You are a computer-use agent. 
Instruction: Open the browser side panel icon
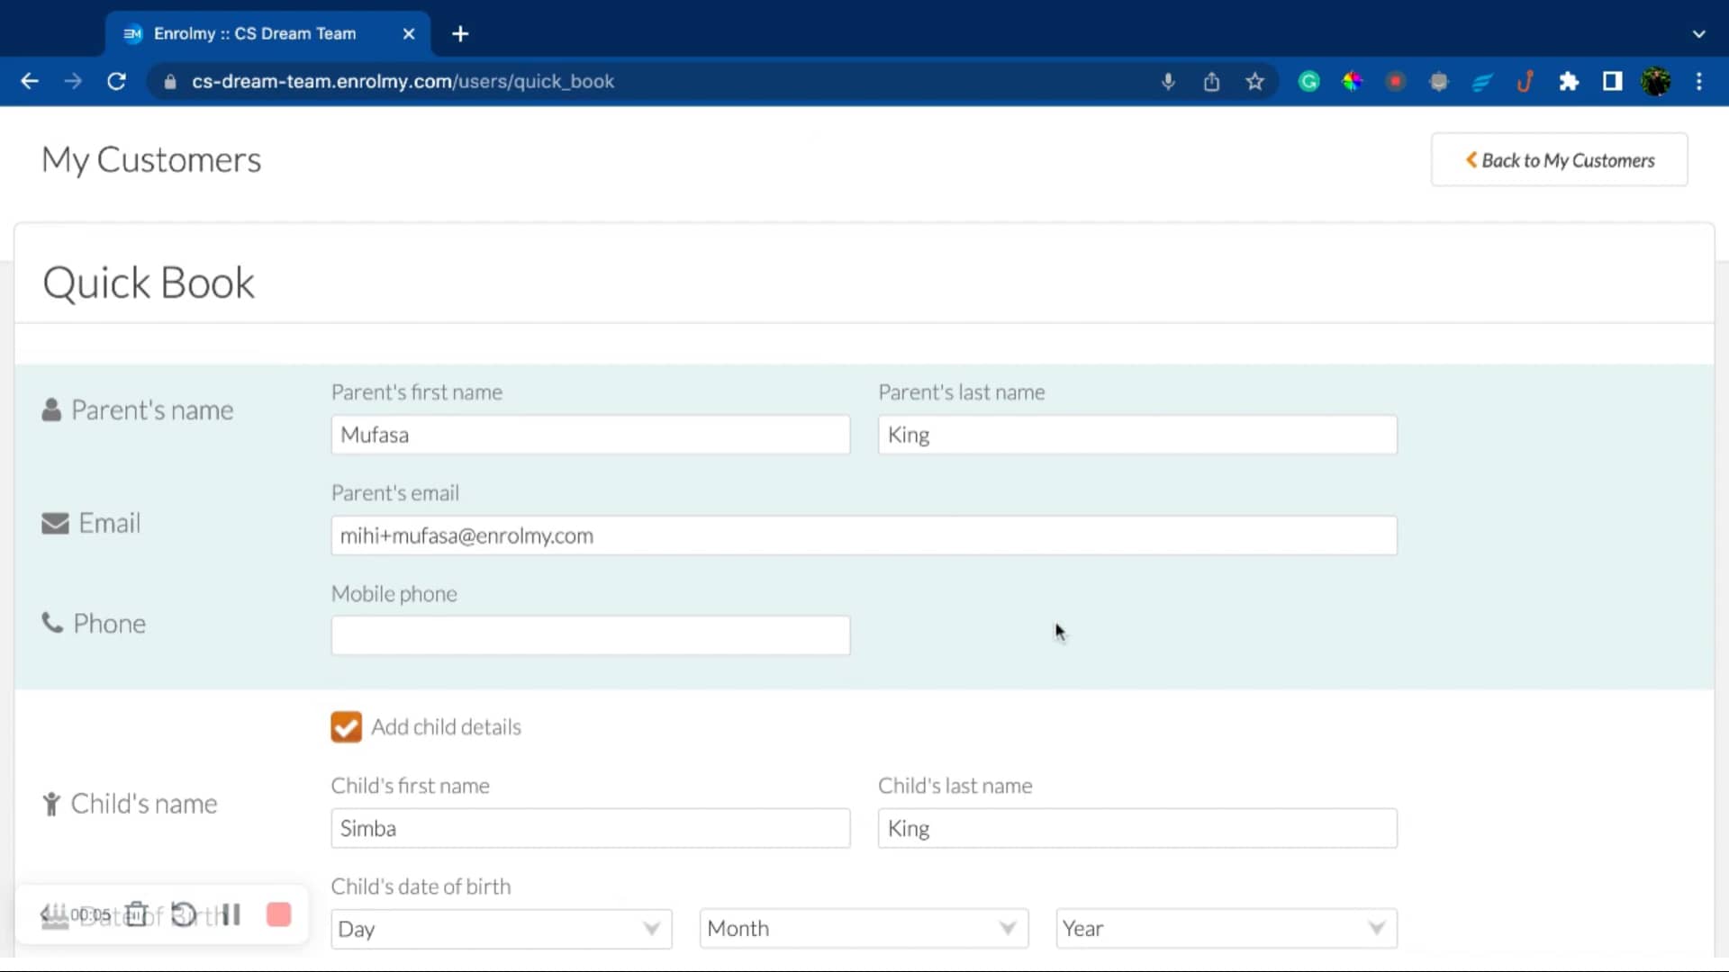point(1612,82)
